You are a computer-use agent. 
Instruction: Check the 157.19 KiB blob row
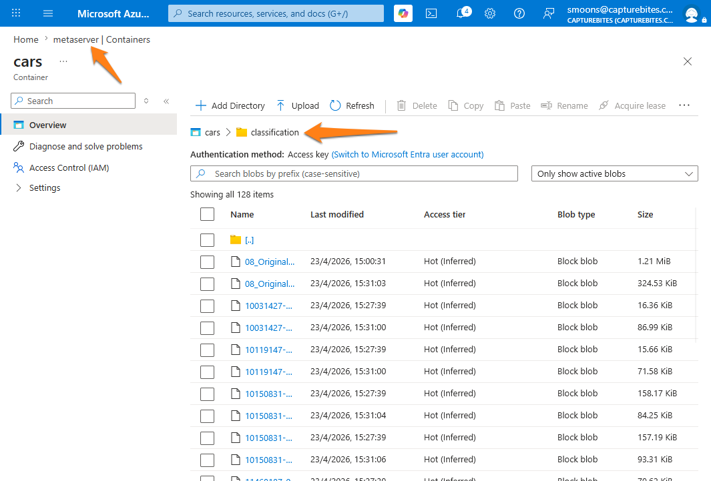click(207, 438)
